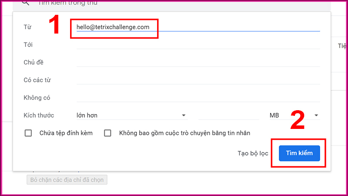348x196 pixels.
Task: Click the 'Không có' field
Action: pos(198,98)
